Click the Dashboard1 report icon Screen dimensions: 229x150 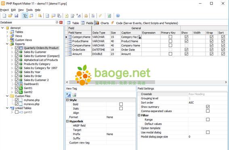(x=21, y=84)
